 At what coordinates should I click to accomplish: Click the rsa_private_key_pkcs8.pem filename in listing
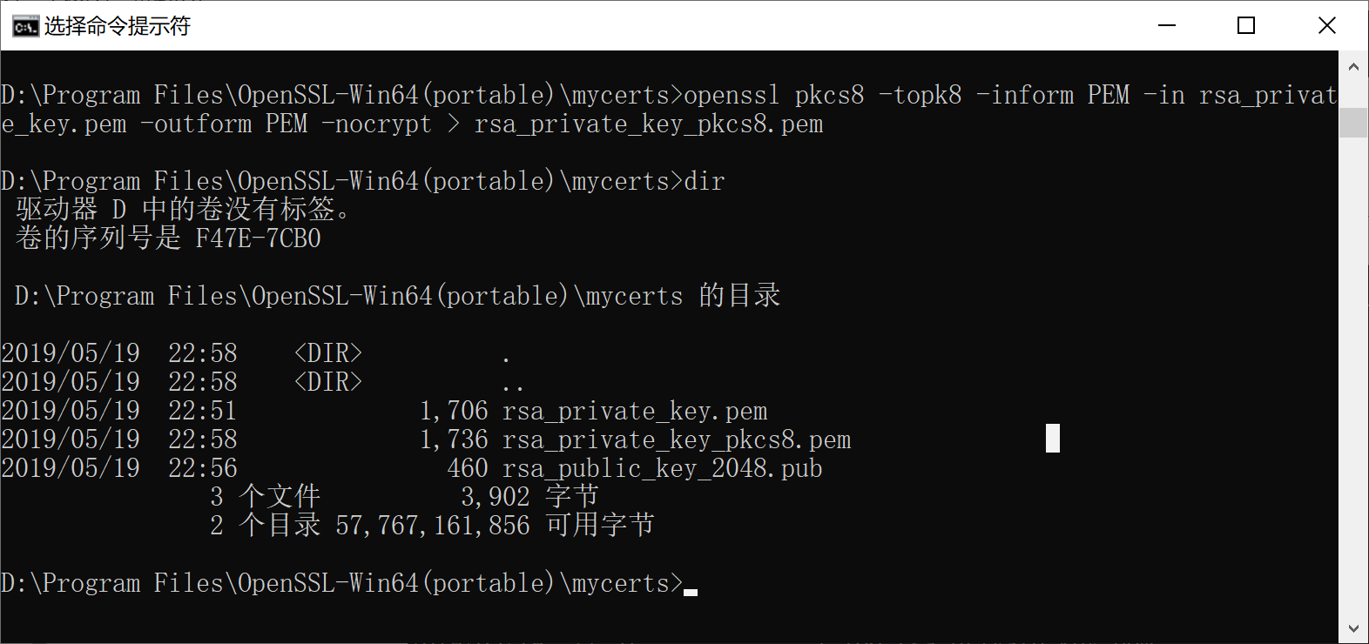tap(677, 439)
